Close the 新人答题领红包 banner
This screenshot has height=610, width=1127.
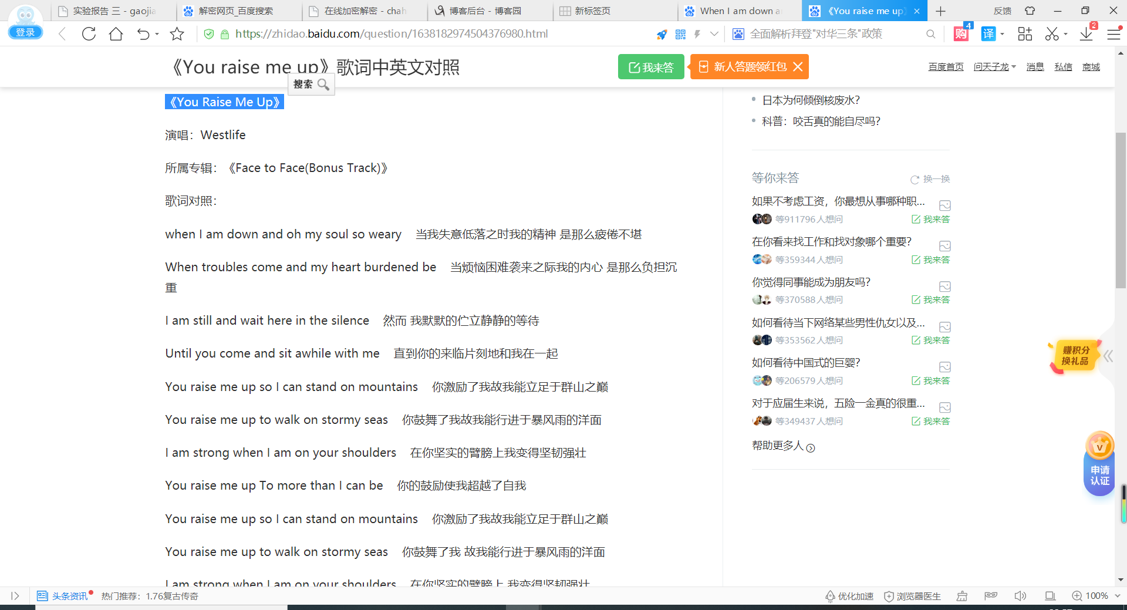798,67
